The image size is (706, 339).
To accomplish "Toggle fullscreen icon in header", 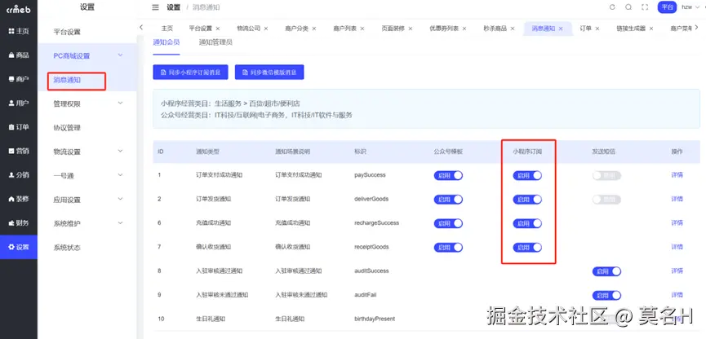I will (645, 7).
